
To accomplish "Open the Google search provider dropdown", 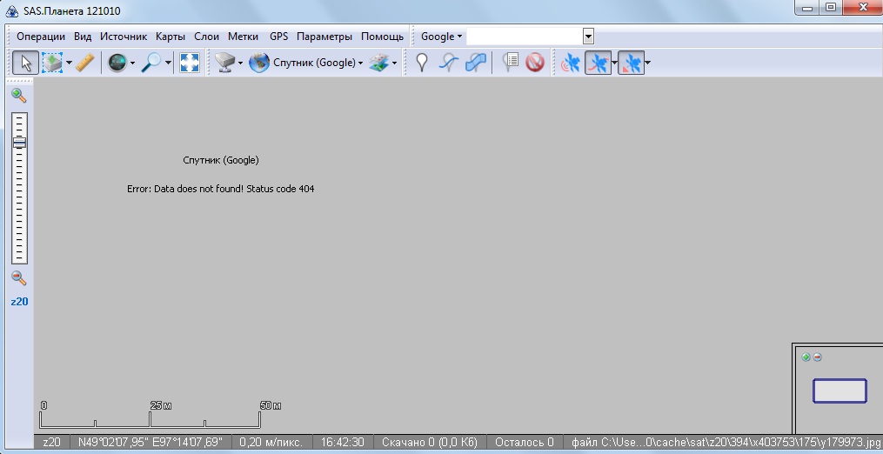I will coord(441,37).
